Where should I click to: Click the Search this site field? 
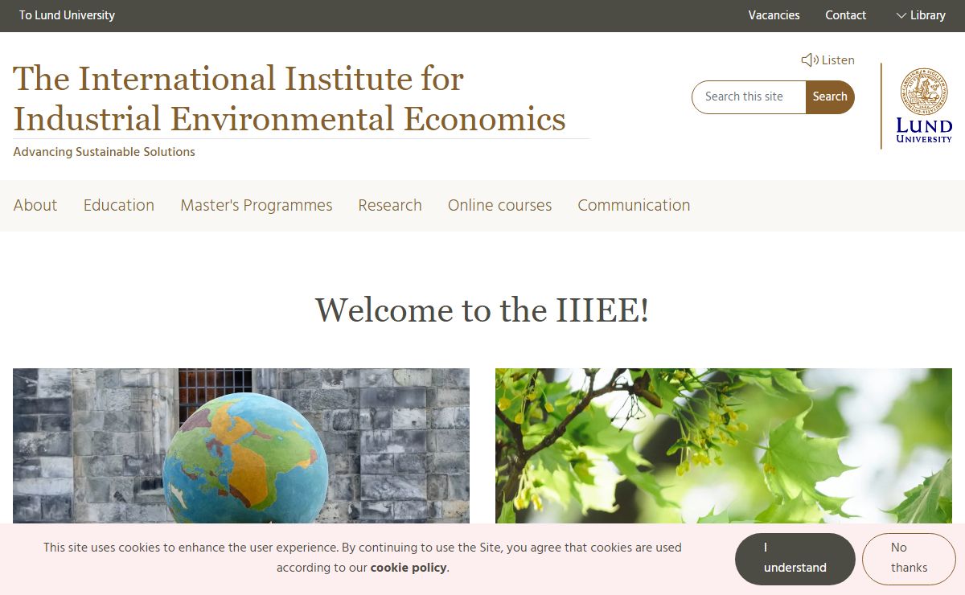(749, 96)
